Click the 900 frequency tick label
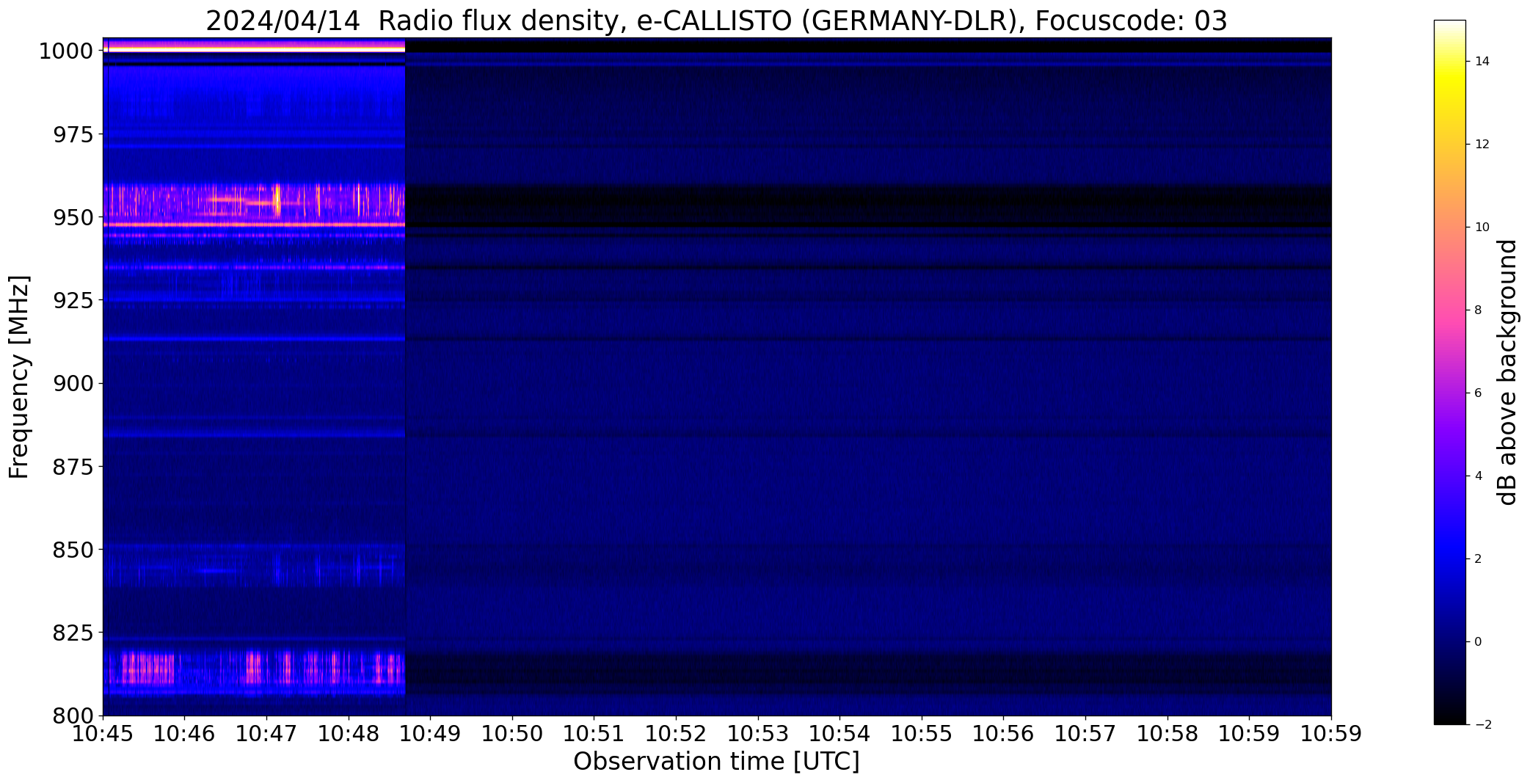 point(73,383)
